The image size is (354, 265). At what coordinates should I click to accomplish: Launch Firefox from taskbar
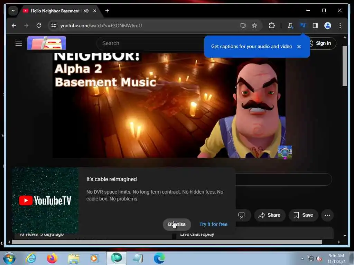pos(52,258)
